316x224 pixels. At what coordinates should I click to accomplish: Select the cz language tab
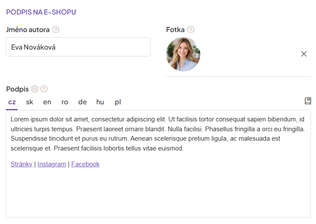tap(12, 102)
